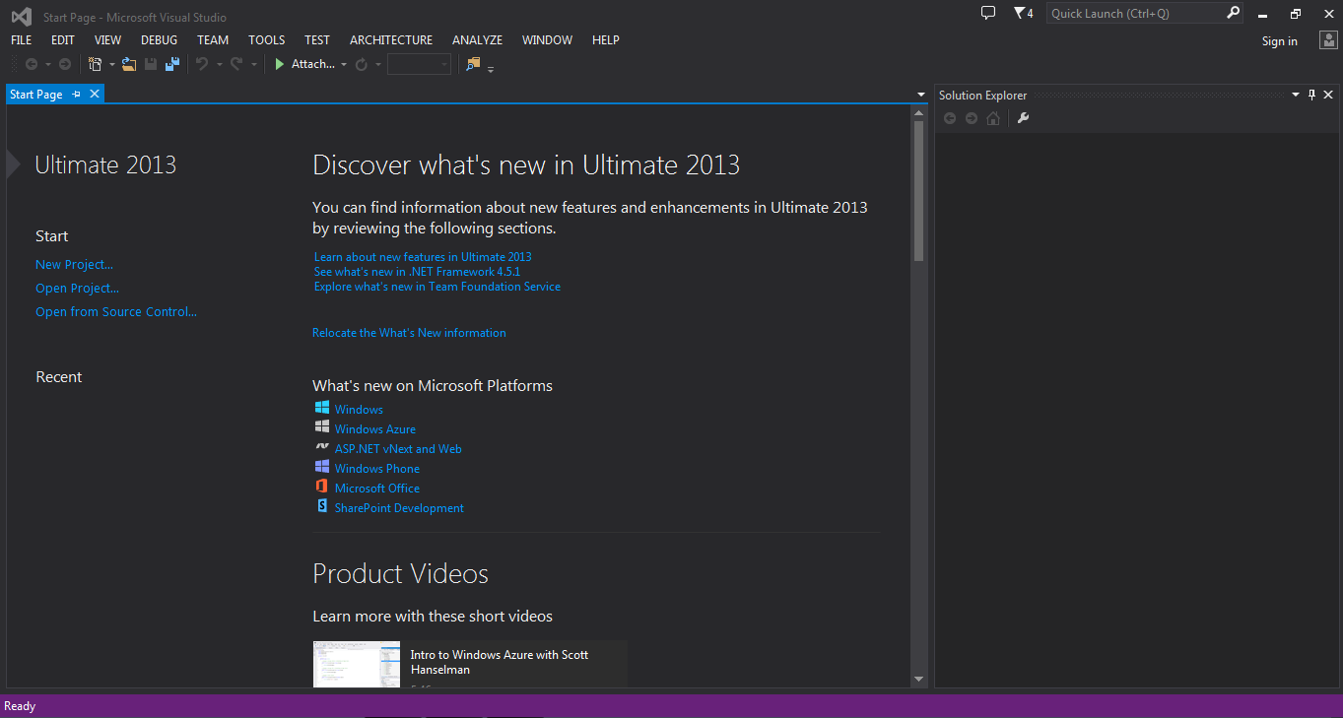Open the ANALYZE menu
1343x718 pixels.
click(478, 40)
